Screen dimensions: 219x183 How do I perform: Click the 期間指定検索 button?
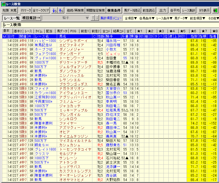point(95,10)
